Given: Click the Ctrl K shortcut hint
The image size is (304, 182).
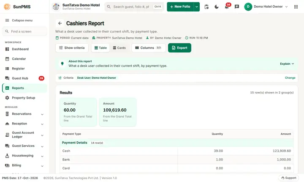Looking at the screenshot, I should (x=157, y=7).
